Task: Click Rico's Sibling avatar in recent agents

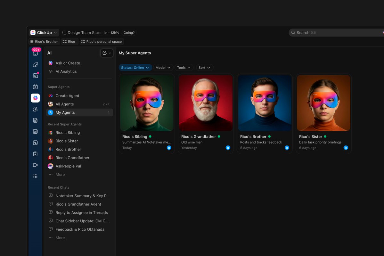Action: 51,133
